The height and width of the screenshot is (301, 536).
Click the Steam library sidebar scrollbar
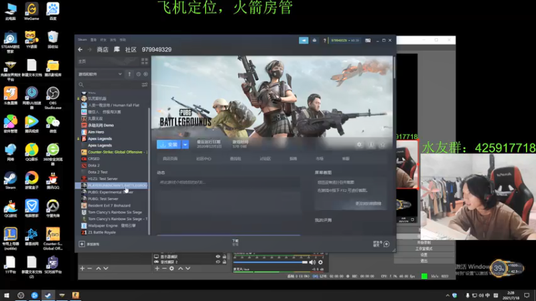pos(149,171)
